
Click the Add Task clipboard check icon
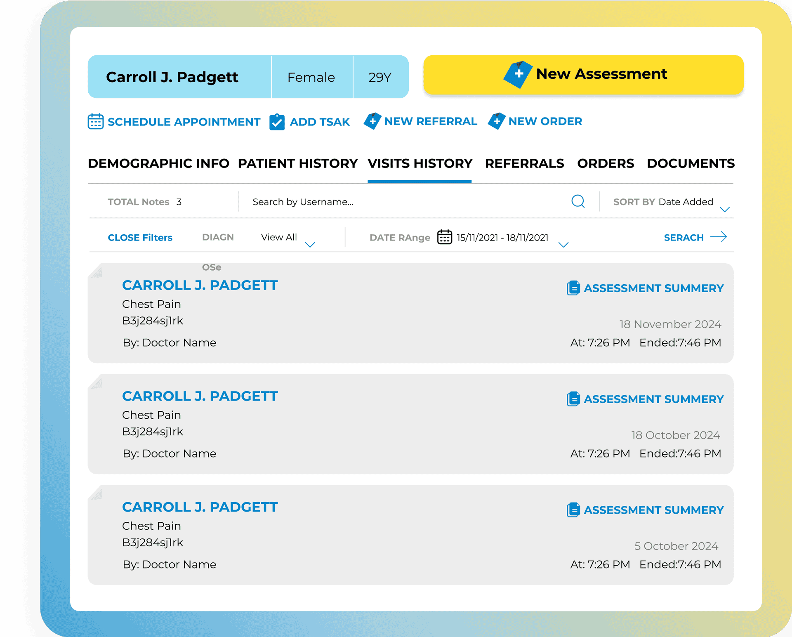tap(277, 122)
